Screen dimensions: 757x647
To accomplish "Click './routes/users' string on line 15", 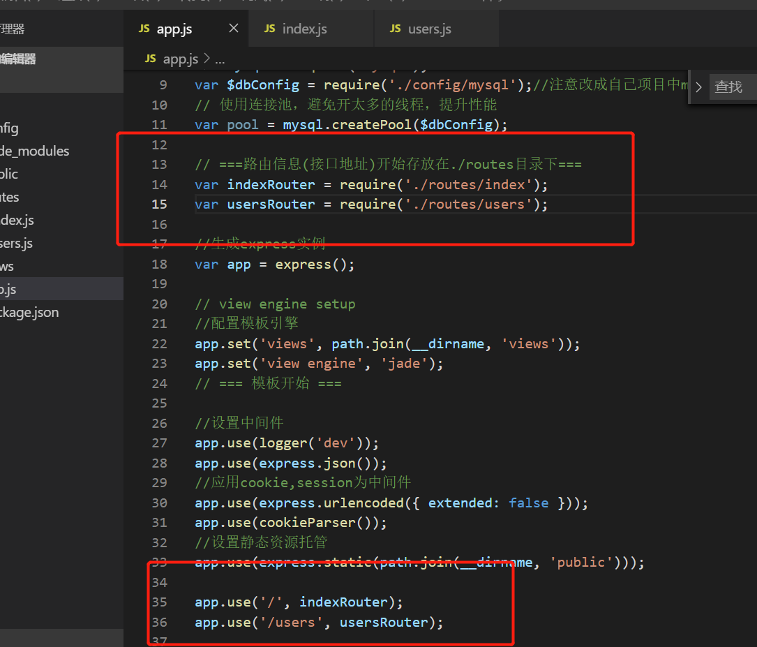I will click(468, 204).
